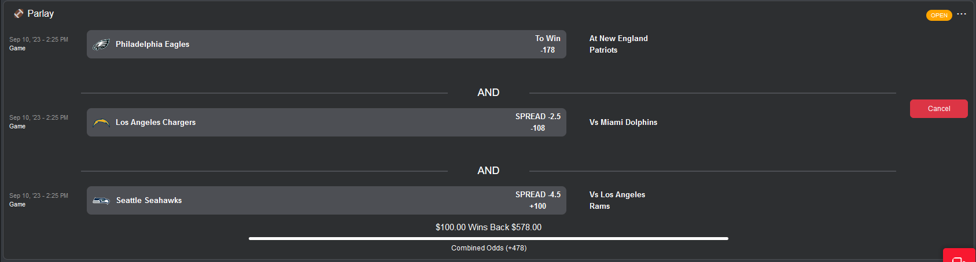The height and width of the screenshot is (262, 976).
Task: Click the Seahawks SPREAD -4.5 odds
Action: click(x=538, y=201)
